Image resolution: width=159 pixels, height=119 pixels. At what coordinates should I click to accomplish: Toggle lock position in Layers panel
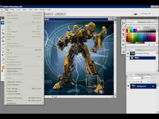pos(139,82)
